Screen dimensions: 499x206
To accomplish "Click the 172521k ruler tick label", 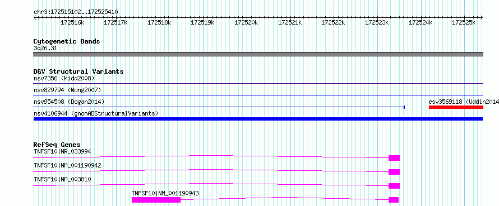I will pos(290,22).
